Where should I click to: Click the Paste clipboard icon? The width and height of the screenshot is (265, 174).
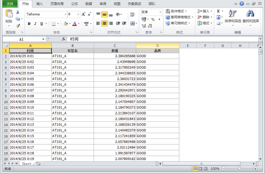(x=9, y=14)
